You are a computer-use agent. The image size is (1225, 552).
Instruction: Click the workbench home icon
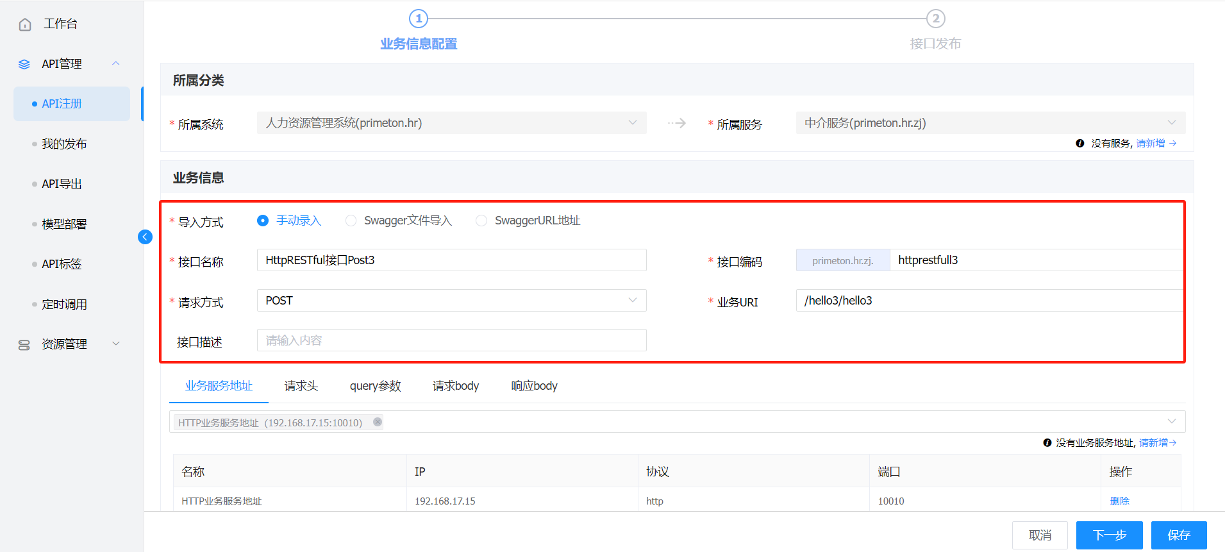[x=25, y=24]
